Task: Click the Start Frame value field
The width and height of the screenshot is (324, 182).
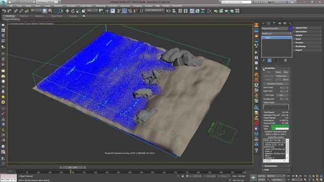Action: [x=282, y=87]
